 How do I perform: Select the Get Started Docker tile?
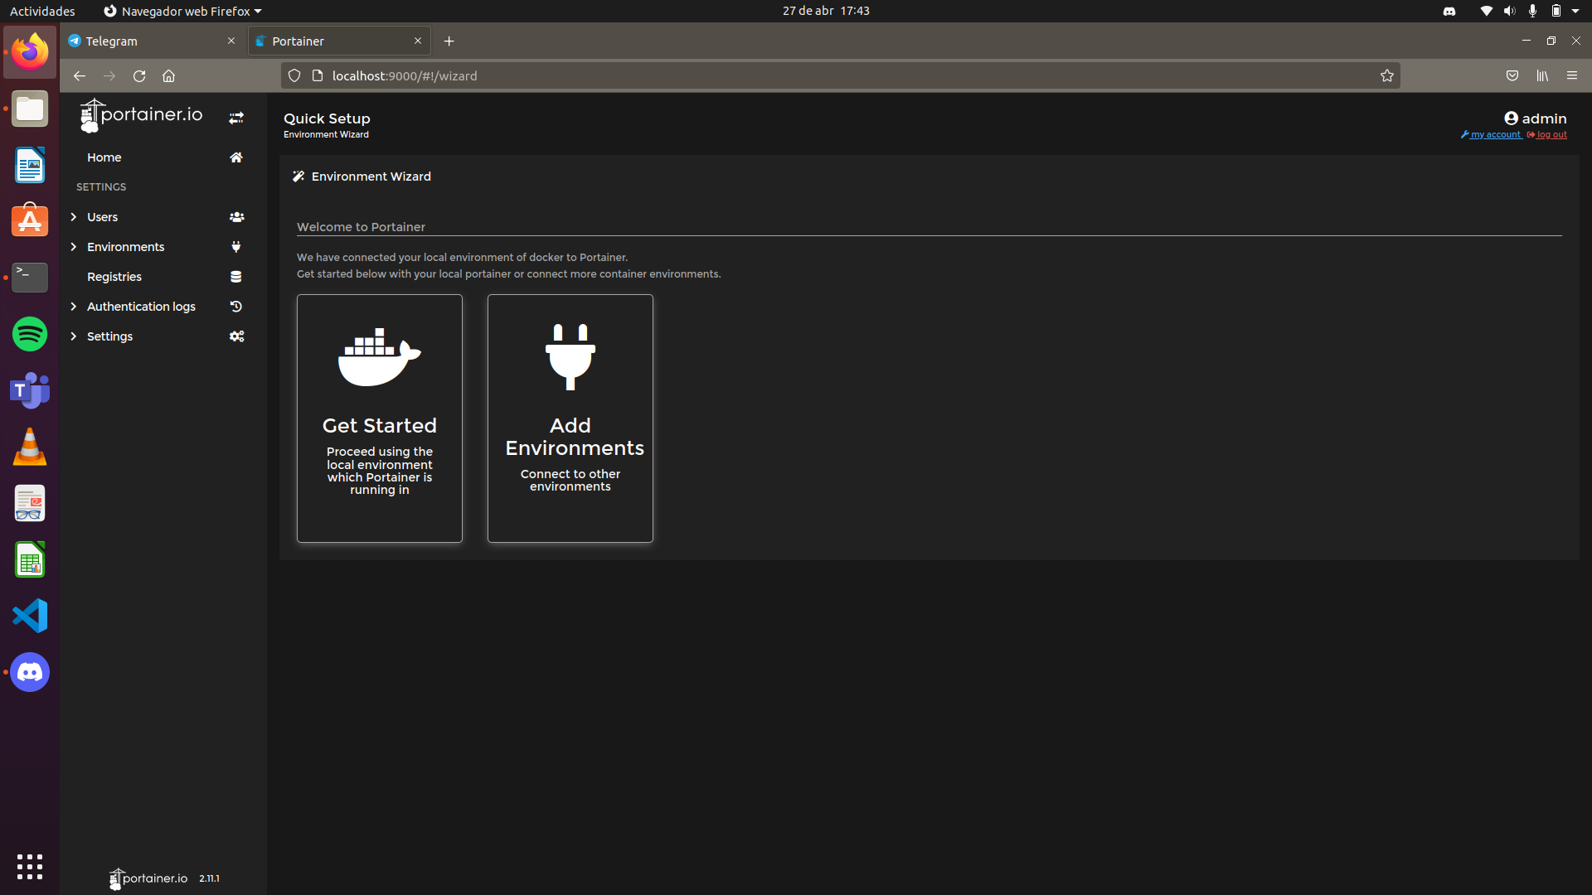(380, 418)
